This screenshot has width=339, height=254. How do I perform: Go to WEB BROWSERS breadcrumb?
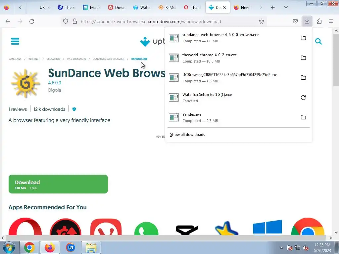(x=76, y=59)
